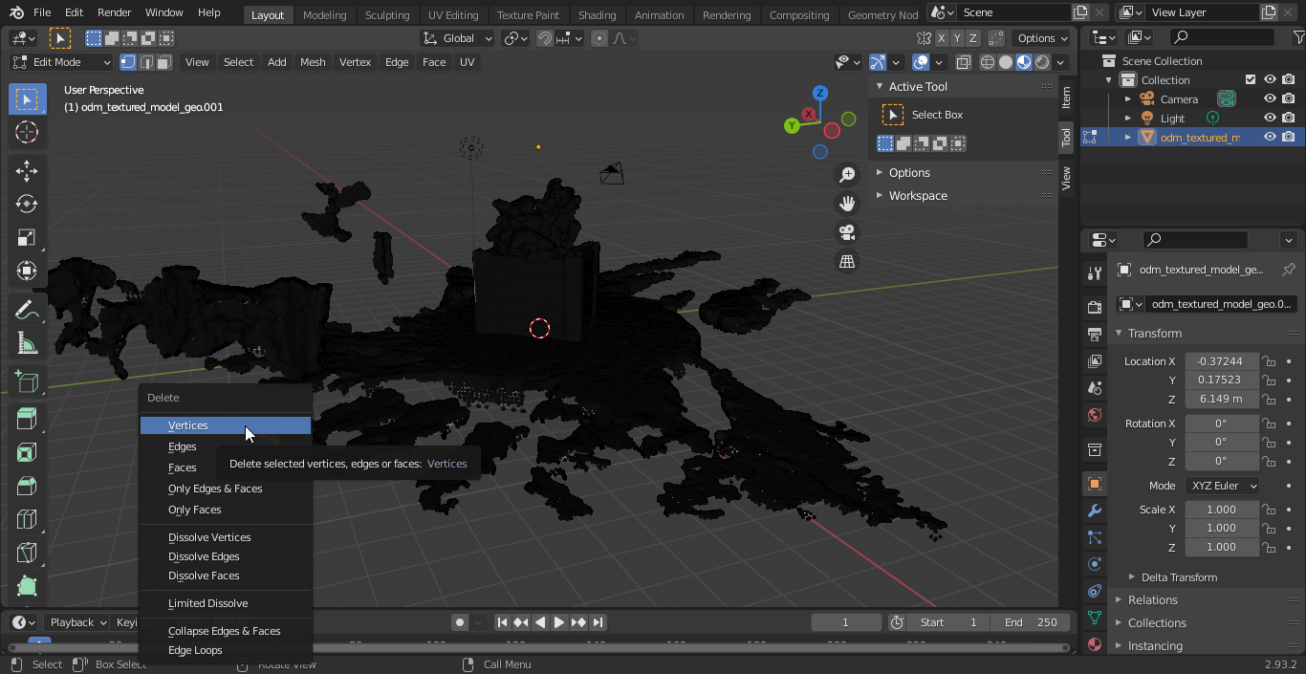Pick the Rotate tool

pos(27,205)
